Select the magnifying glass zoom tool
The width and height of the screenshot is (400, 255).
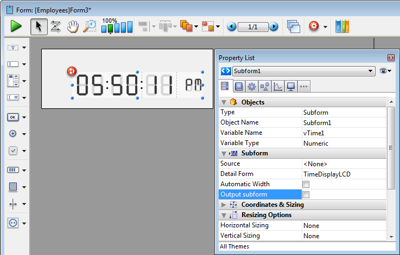[90, 26]
